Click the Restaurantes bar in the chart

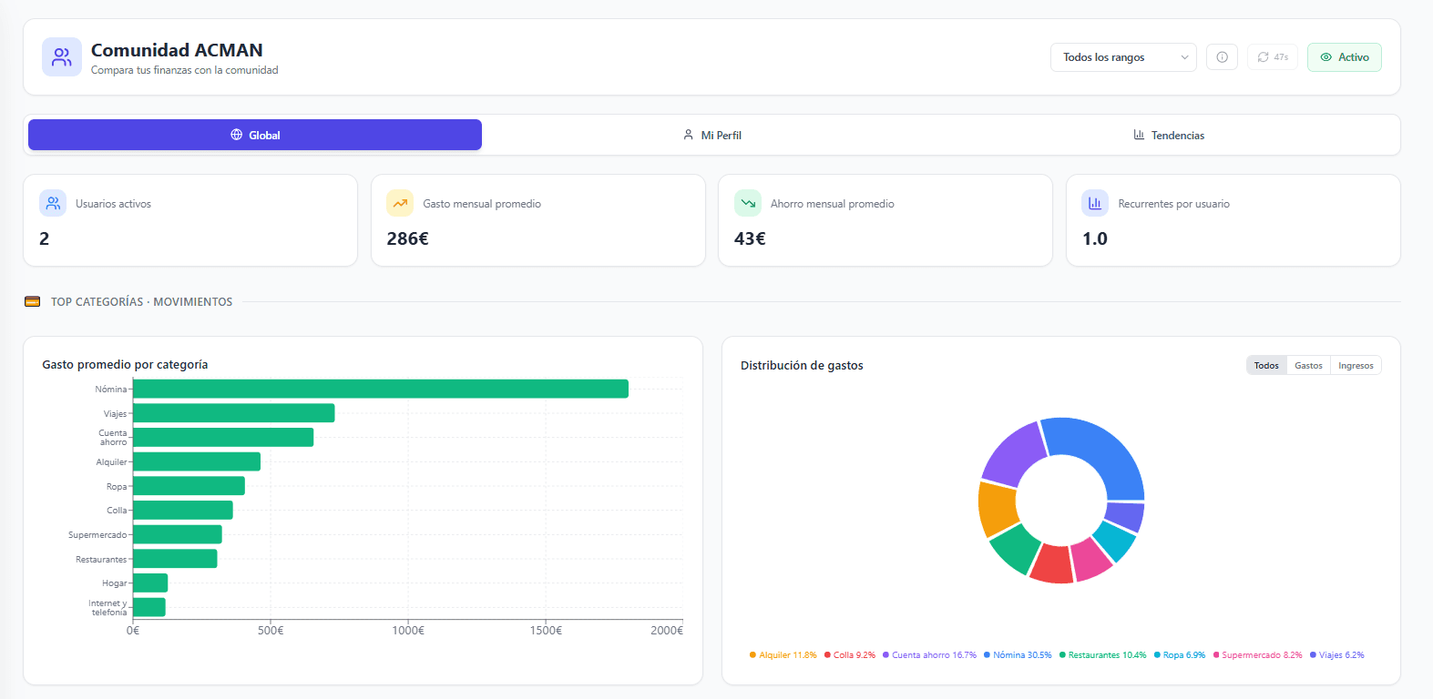[x=175, y=559]
